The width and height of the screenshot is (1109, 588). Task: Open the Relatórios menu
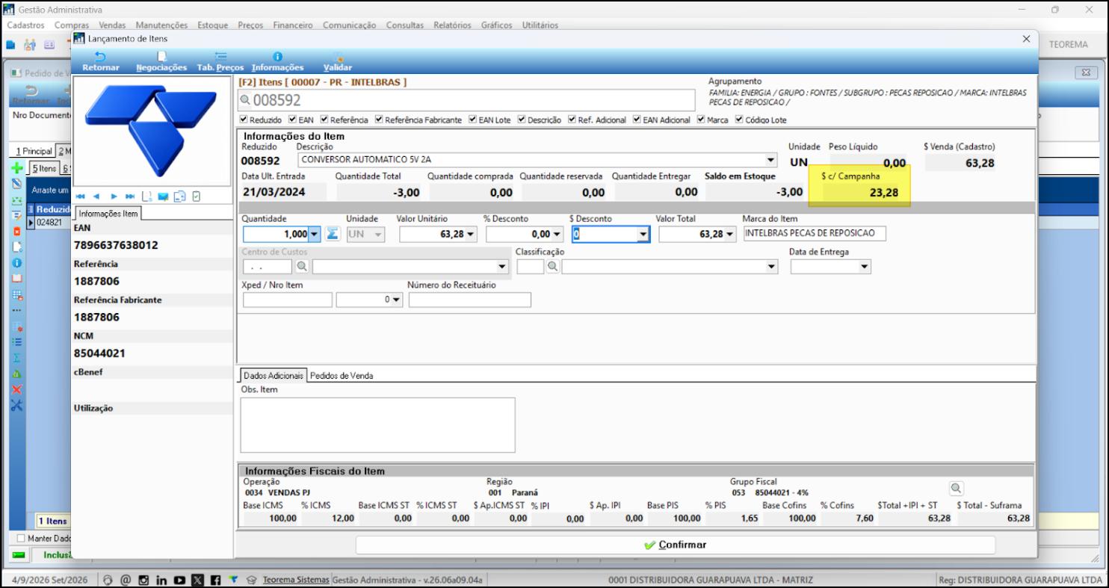click(x=452, y=25)
